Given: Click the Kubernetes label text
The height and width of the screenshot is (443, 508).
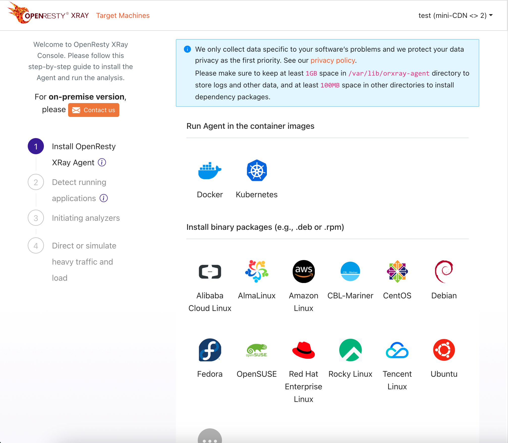Looking at the screenshot, I should point(257,195).
